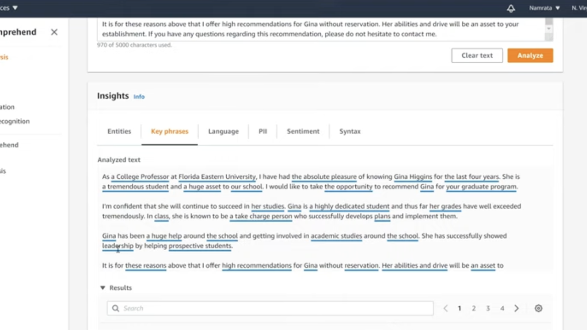Click the Analyze button
The image size is (587, 330).
click(530, 55)
